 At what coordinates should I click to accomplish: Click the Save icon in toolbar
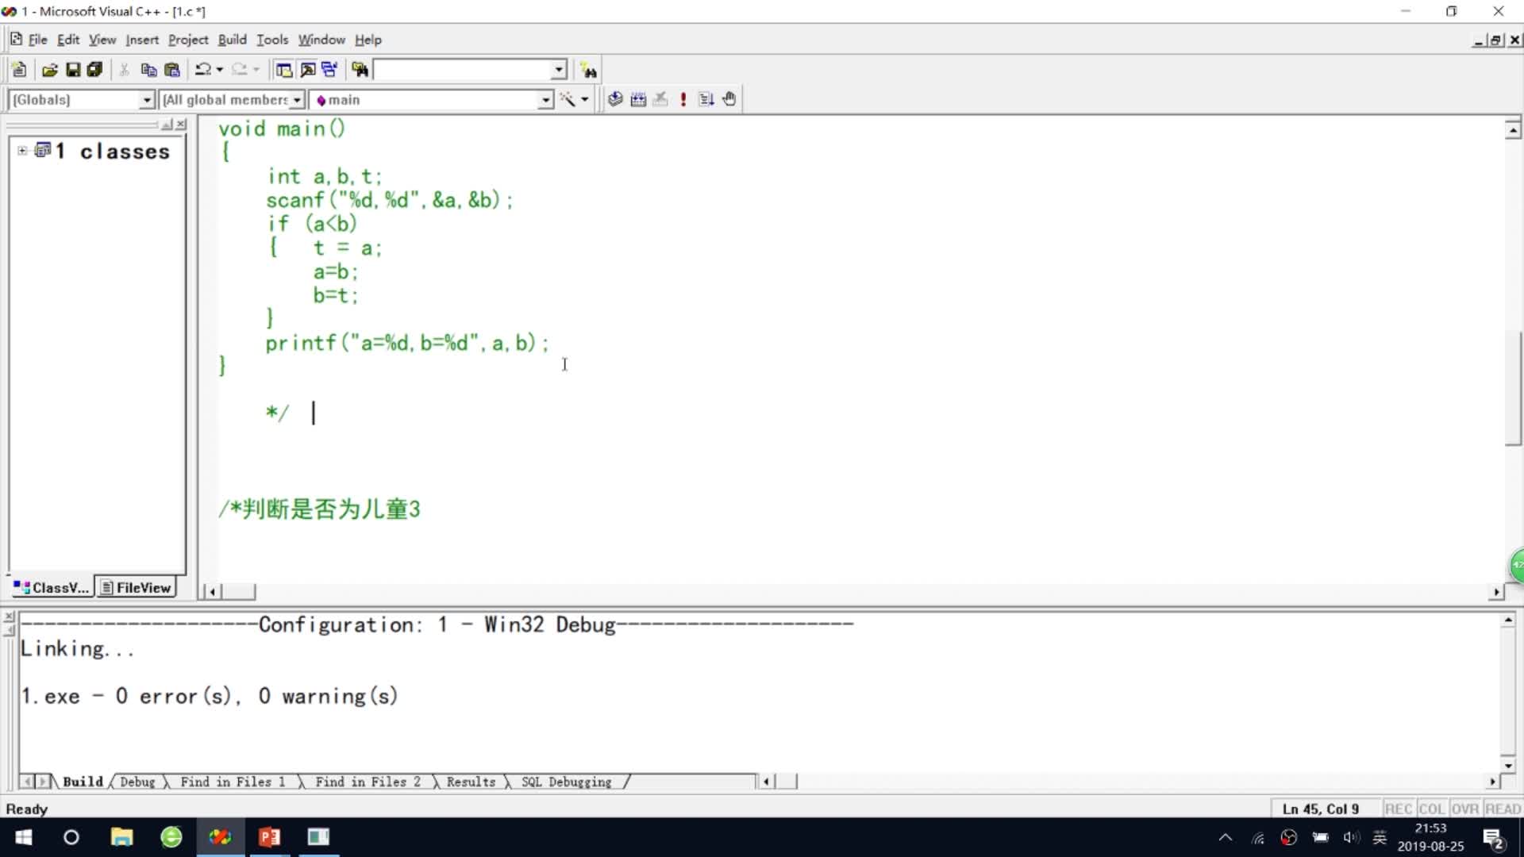pyautogui.click(x=72, y=70)
